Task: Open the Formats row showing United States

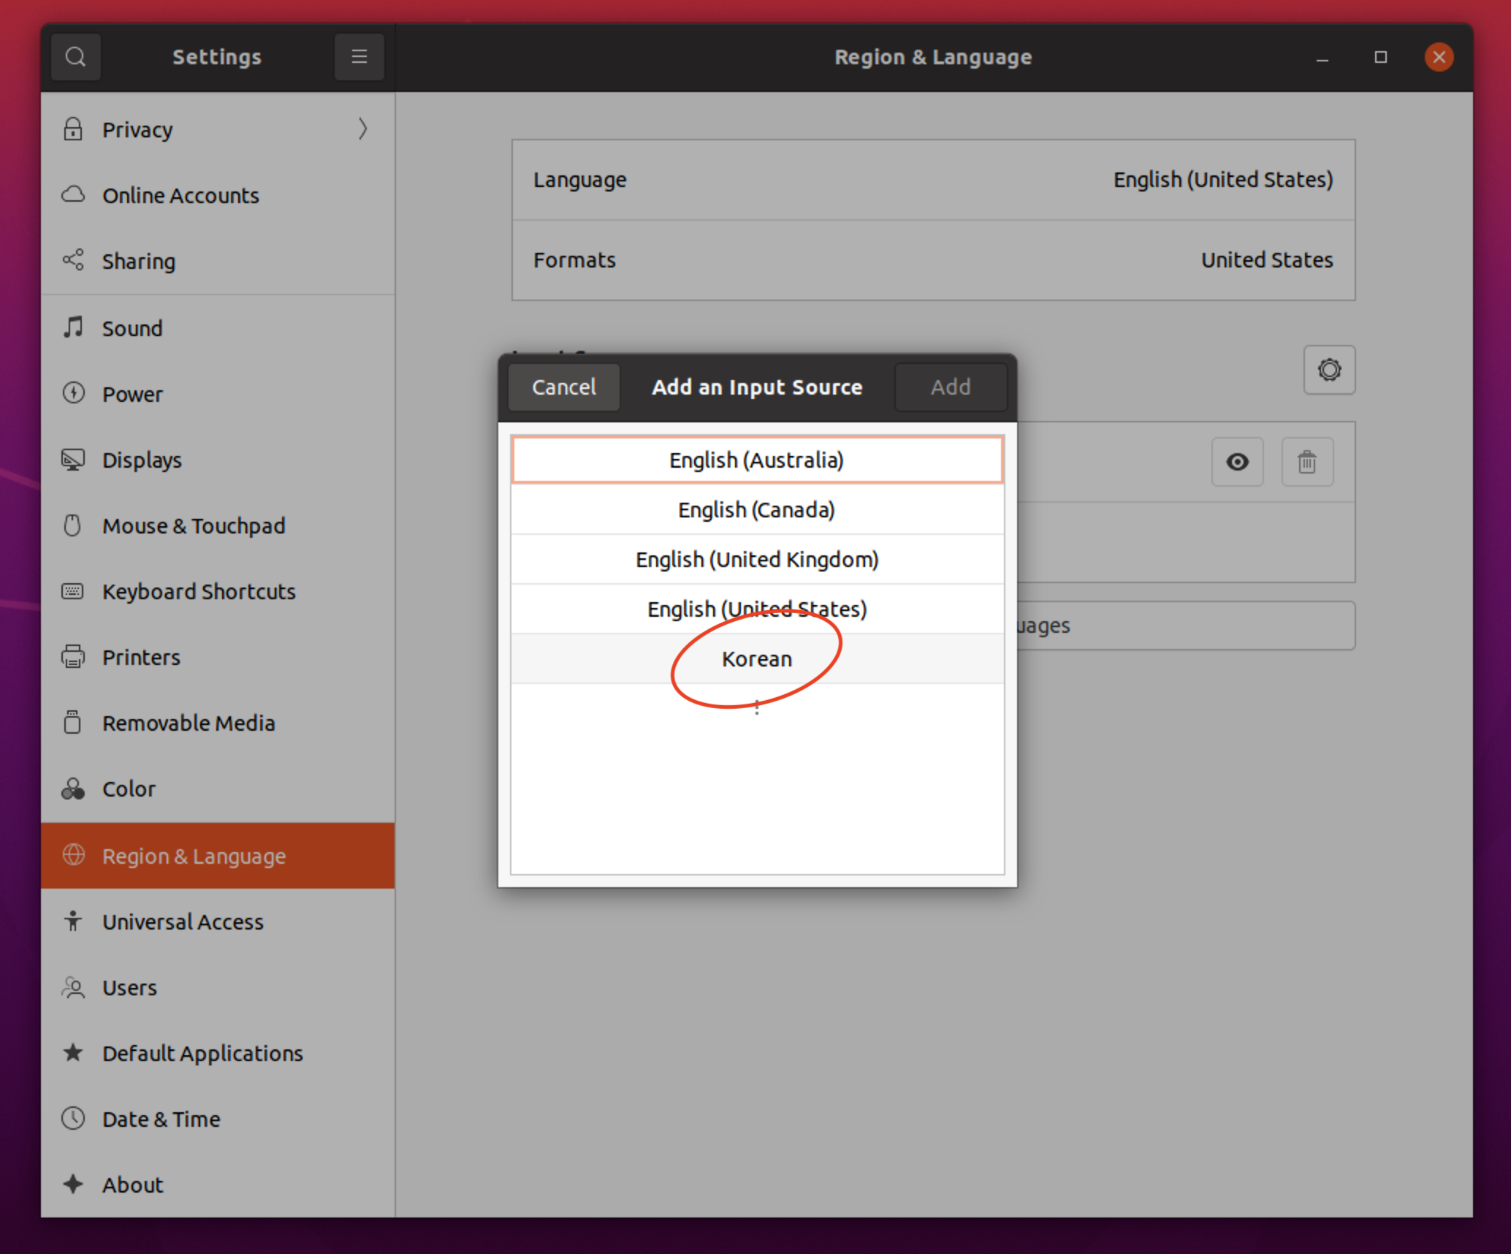Action: coord(933,260)
